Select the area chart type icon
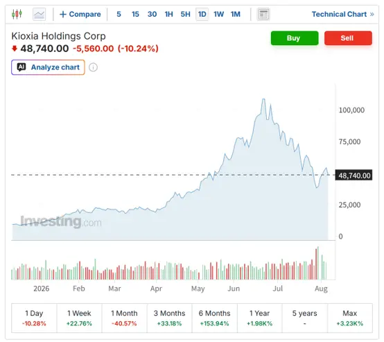The height and width of the screenshot is (342, 384). pyautogui.click(x=40, y=14)
